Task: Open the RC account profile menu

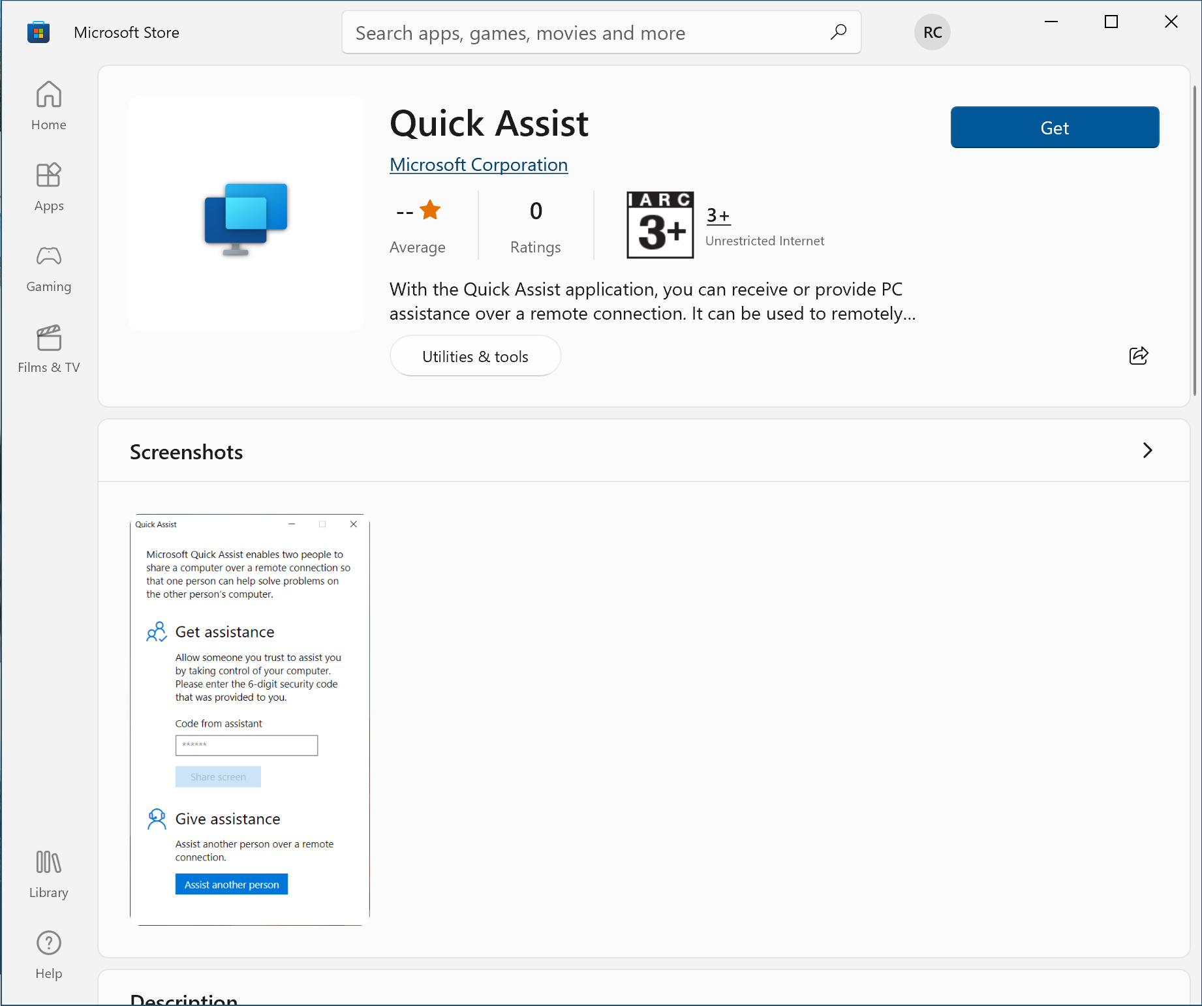Action: [x=932, y=32]
